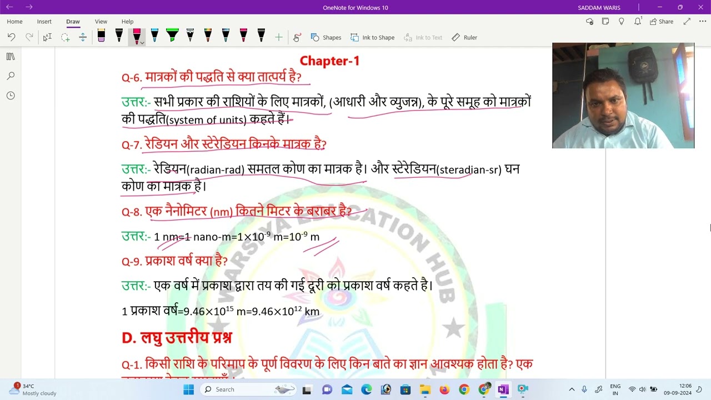
Task: Select the galaxy blue pen
Action: pos(226,36)
